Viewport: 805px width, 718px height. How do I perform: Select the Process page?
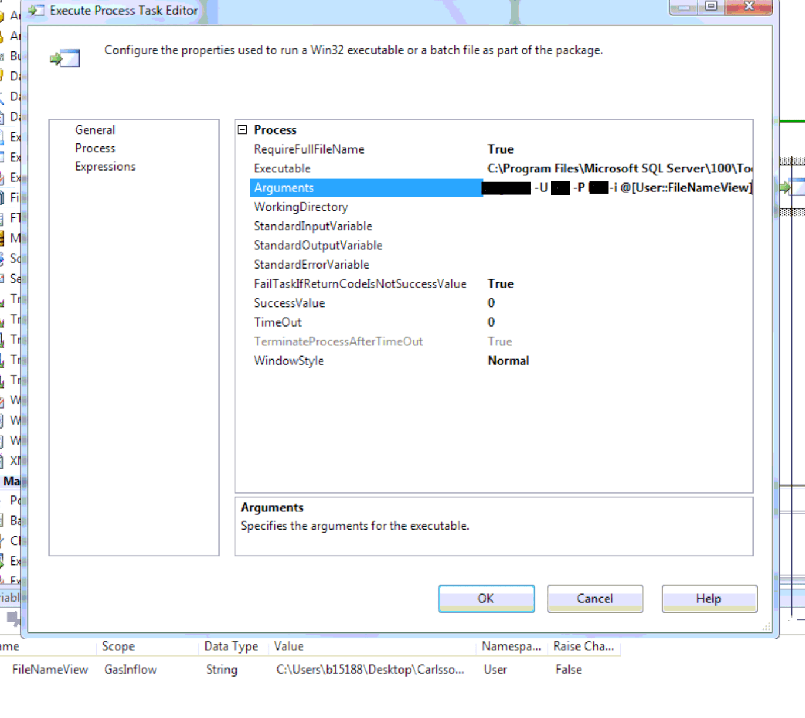tap(95, 148)
